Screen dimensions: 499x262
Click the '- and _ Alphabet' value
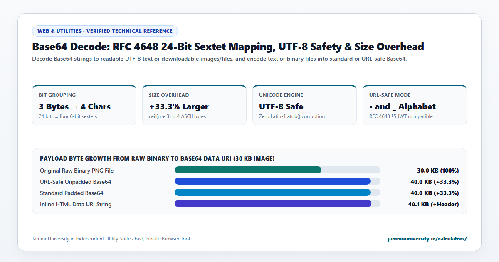click(x=403, y=106)
